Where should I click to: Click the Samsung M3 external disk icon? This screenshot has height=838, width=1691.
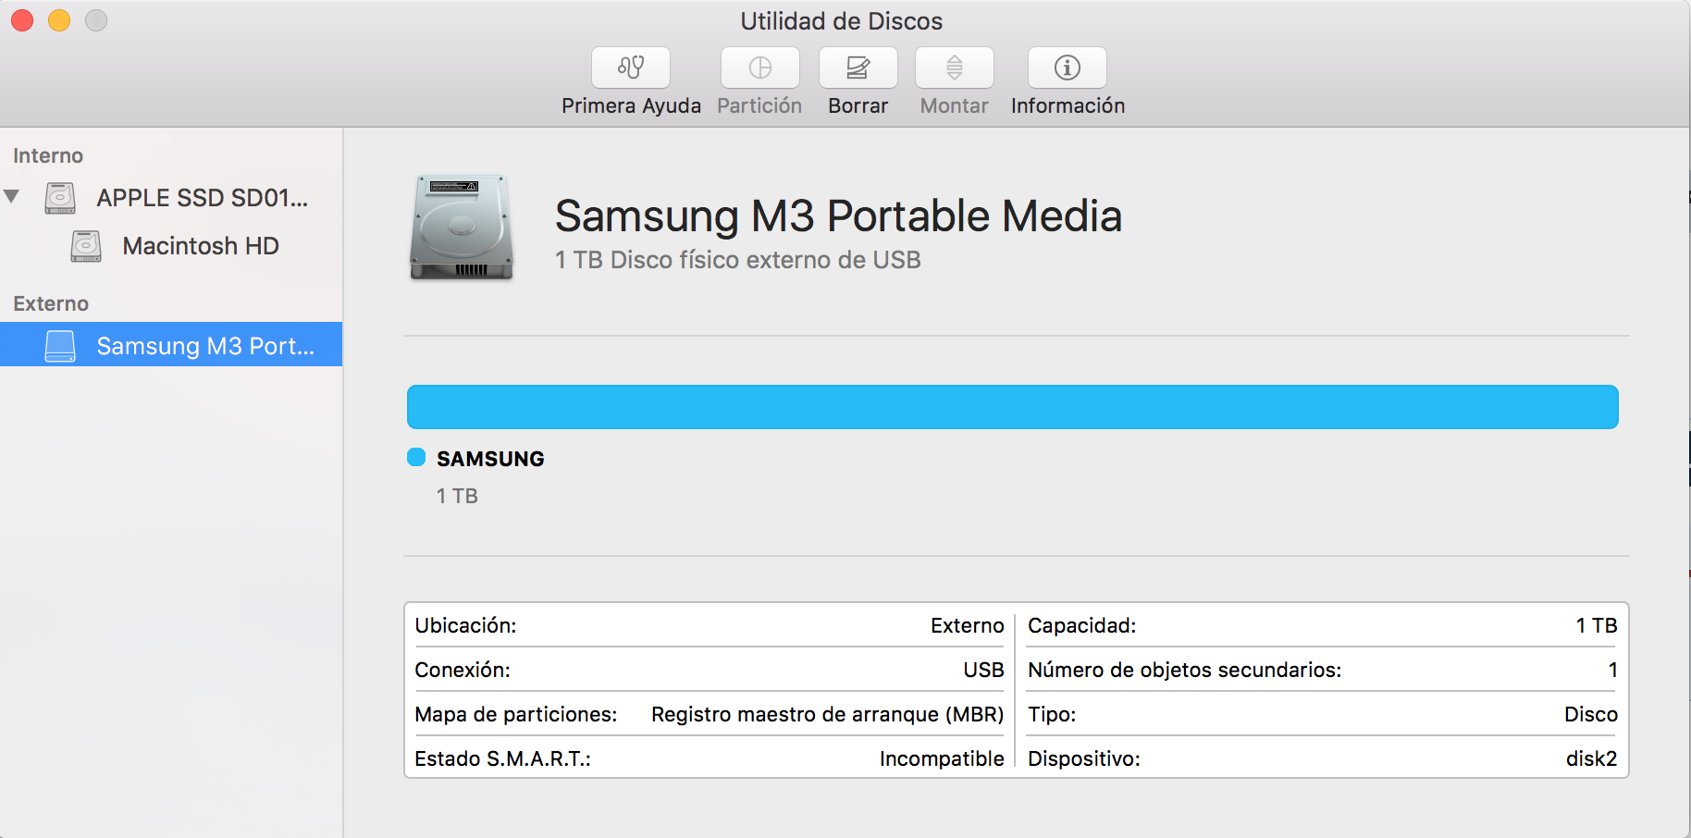coord(60,346)
